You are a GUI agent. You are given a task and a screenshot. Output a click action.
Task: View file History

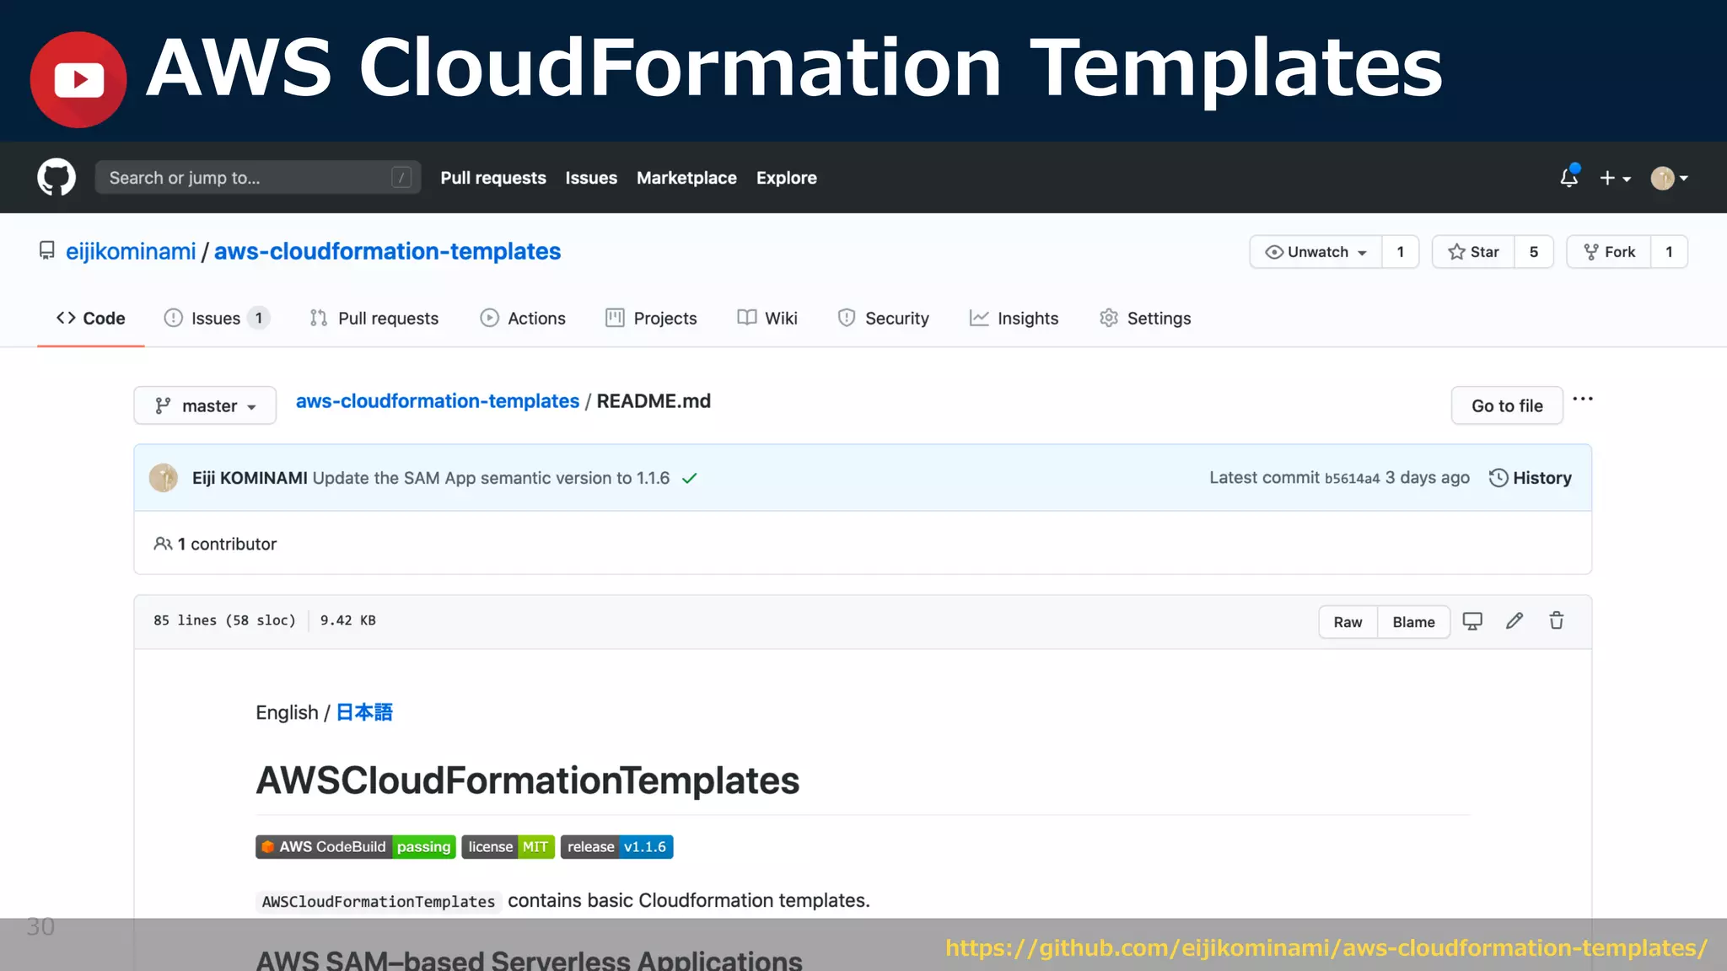point(1530,478)
